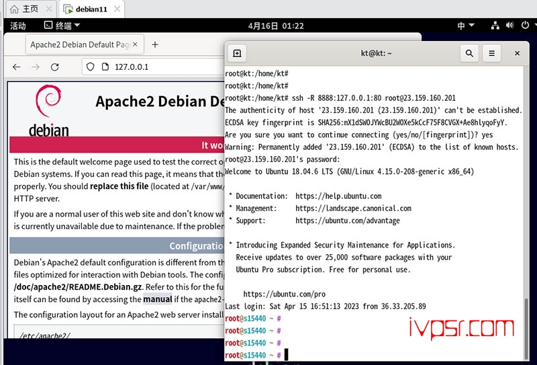537x365 pixels.
Task: Open the manual link on Apache page
Action: click(x=158, y=299)
